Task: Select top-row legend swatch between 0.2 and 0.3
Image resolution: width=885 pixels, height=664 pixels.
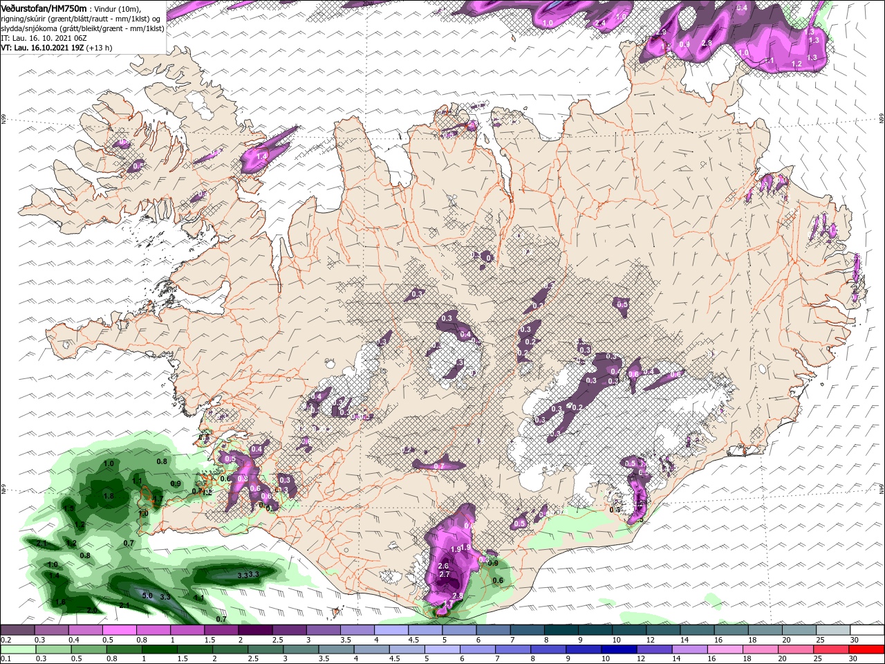Action: [x=17, y=630]
